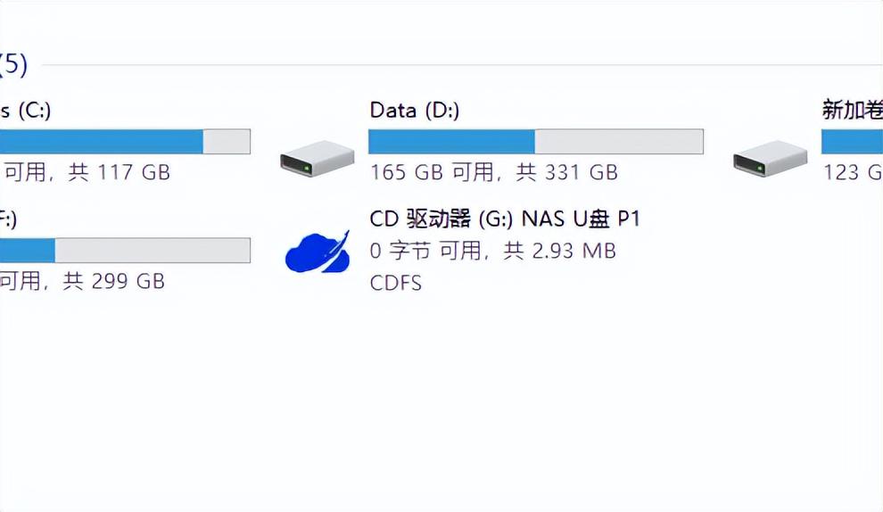Image resolution: width=883 pixels, height=512 pixels.
Task: Click the "0 字节 可用, 共 2.93 MB" text
Action: (492, 252)
